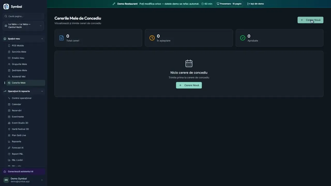The image size is (331, 186).
Task: Click the Emailul meu envelope icon
Action: click(x=9, y=58)
